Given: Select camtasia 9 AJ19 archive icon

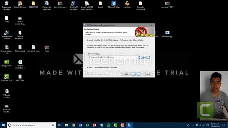Looking at the screenshot, I should click(167, 5).
